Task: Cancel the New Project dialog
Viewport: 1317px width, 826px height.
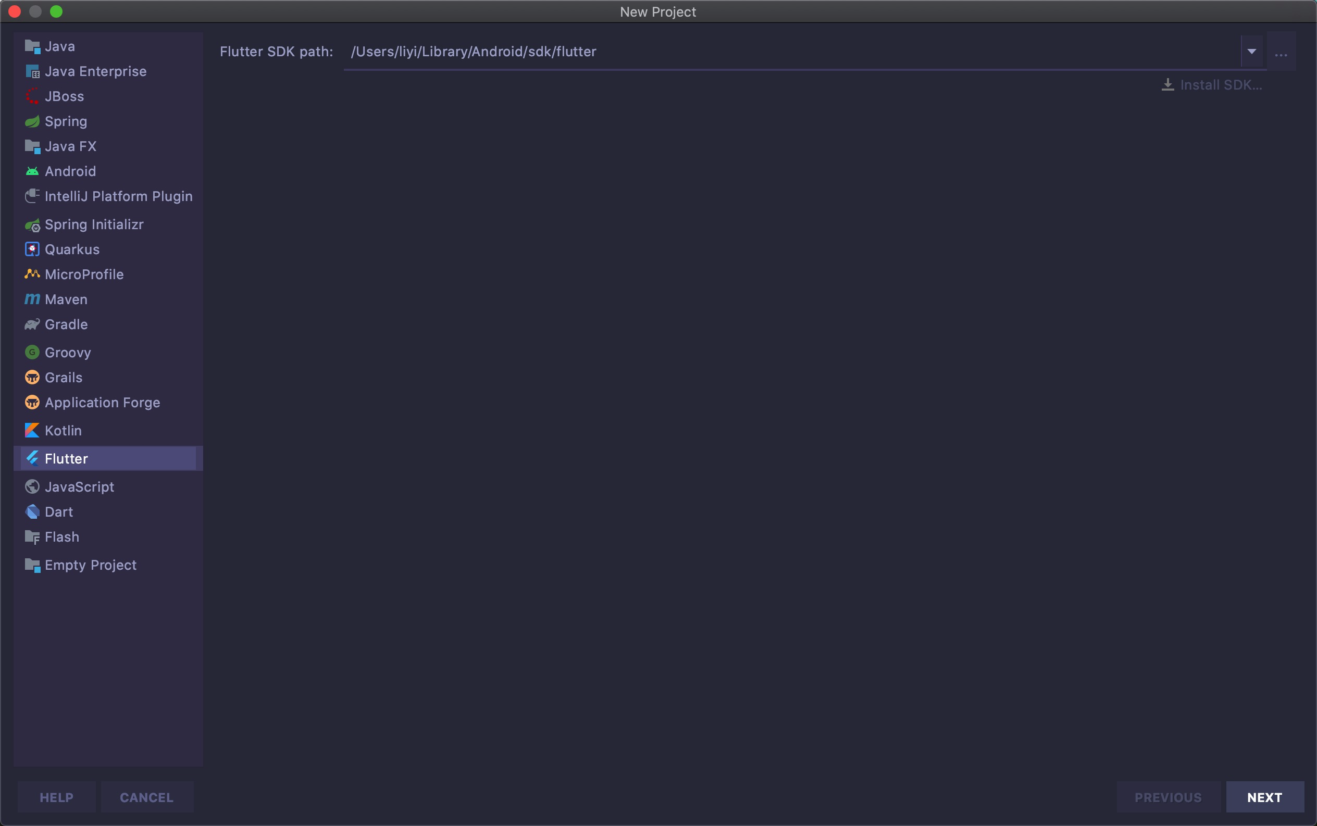Action: tap(147, 796)
